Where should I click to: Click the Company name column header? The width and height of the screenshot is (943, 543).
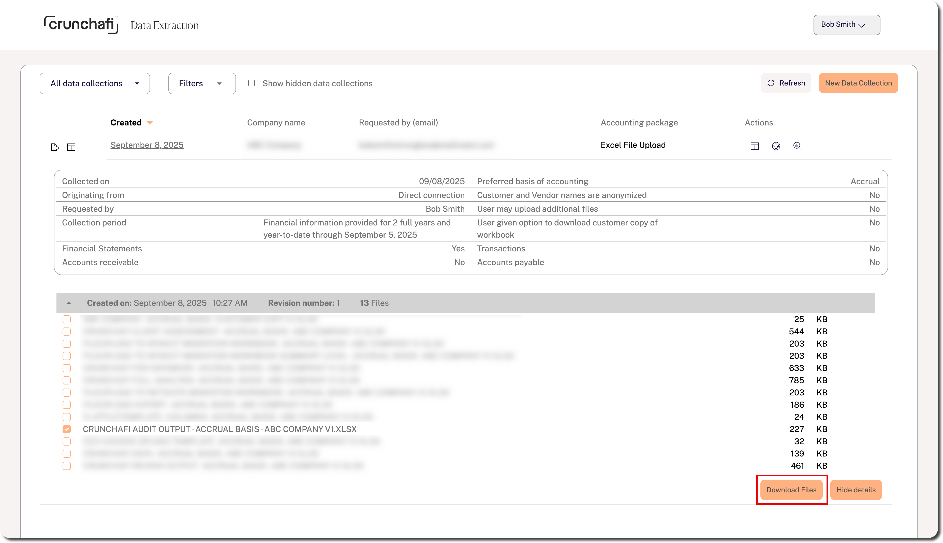point(276,123)
